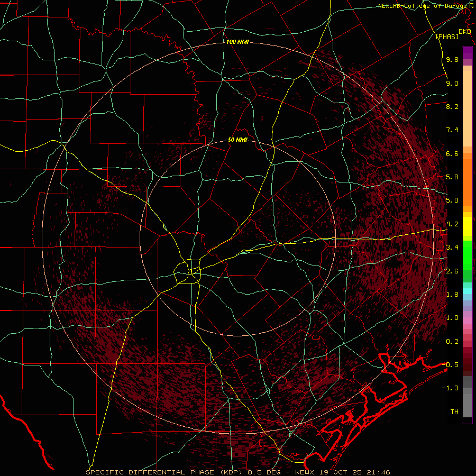The width and height of the screenshot is (476, 476).
Task: Click the 'SPECIFIC DIFFERENTIAL PHASE (KDP)' caption
Action: pos(166,472)
